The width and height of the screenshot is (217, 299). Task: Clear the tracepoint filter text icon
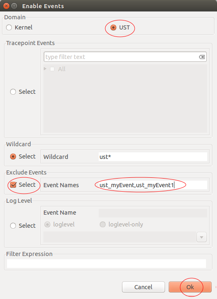point(202,57)
